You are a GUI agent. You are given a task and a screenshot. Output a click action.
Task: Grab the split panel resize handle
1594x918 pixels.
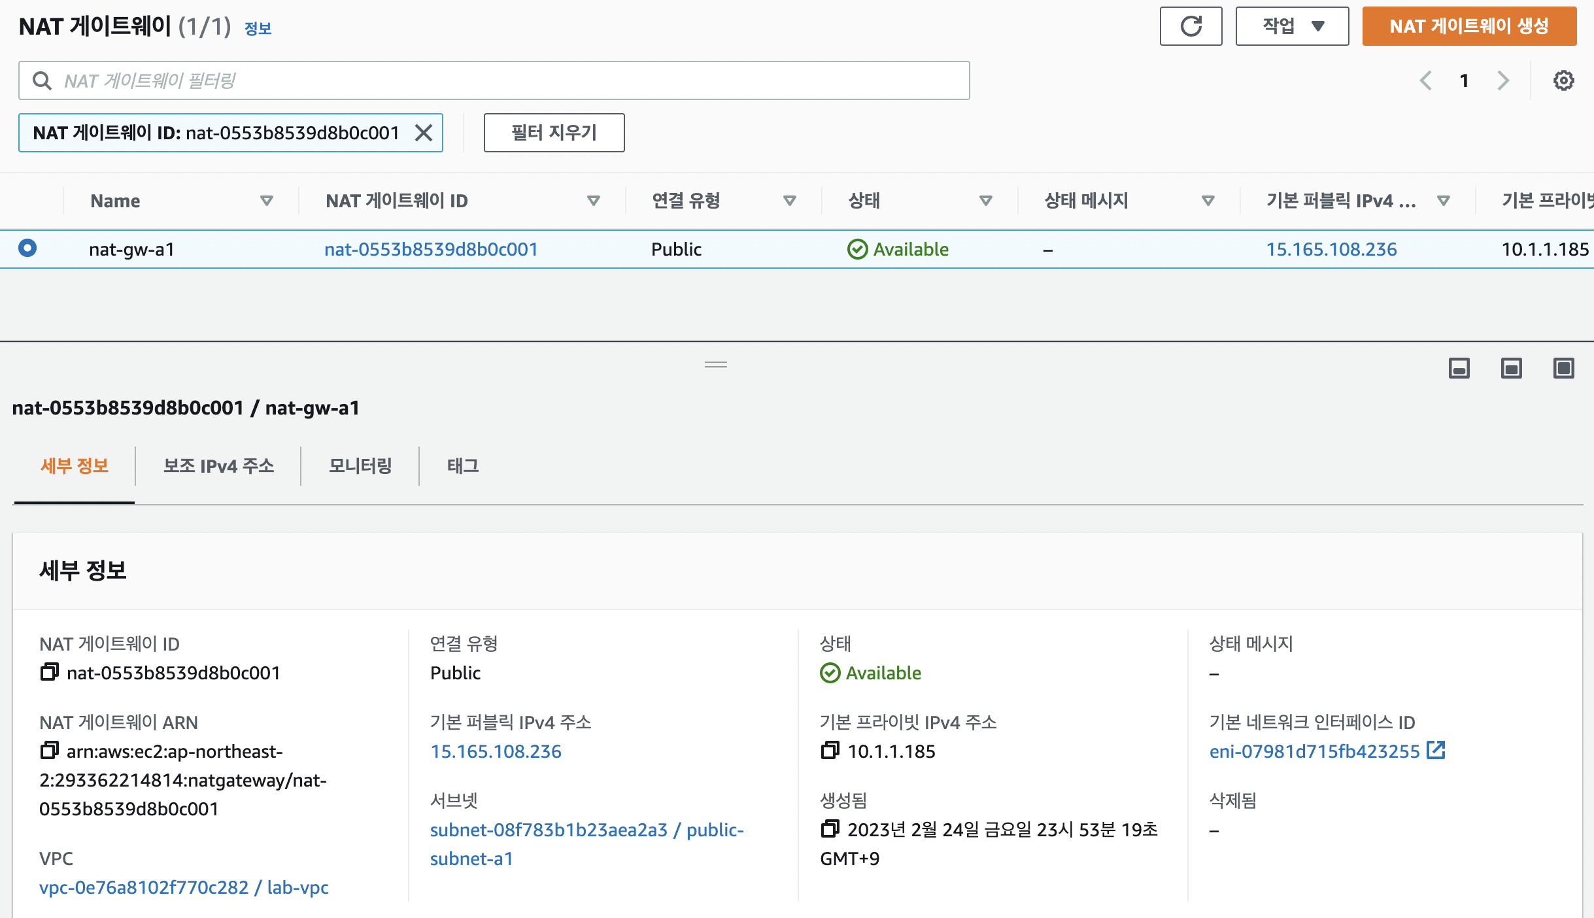pyautogui.click(x=716, y=364)
